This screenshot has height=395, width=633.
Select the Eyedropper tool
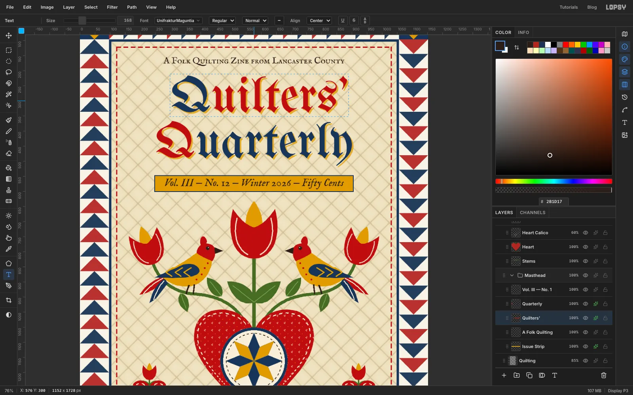tap(9, 249)
